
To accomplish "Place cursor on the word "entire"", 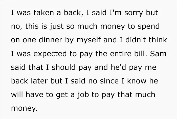I will [121, 54].
